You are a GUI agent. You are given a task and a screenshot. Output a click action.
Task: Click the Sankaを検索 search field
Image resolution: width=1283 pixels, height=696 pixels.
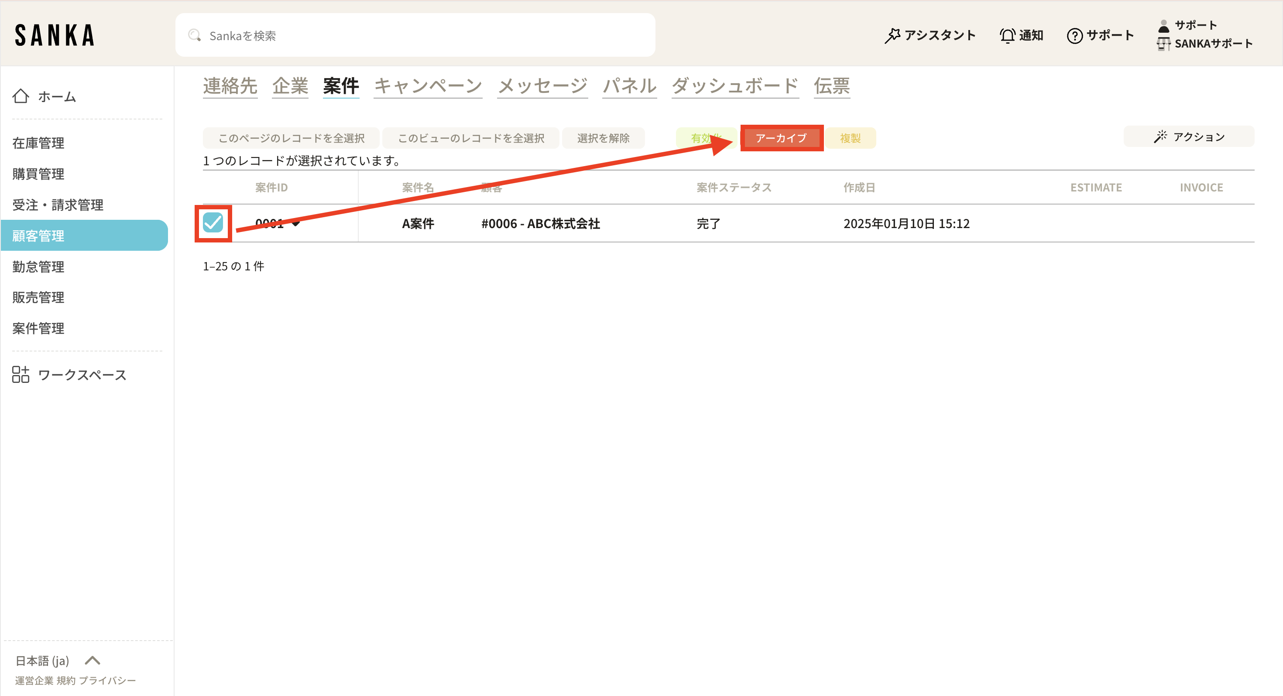point(415,35)
